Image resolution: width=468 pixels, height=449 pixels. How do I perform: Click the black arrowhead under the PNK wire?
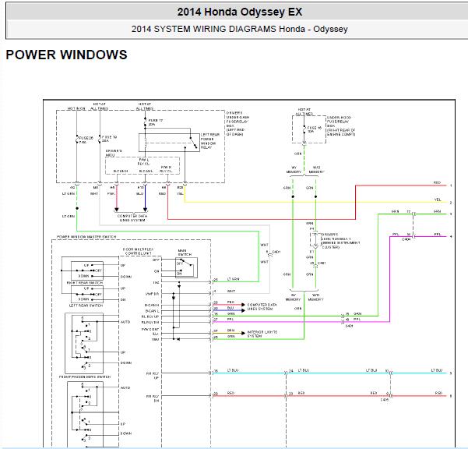pyautogui.click(x=117, y=210)
